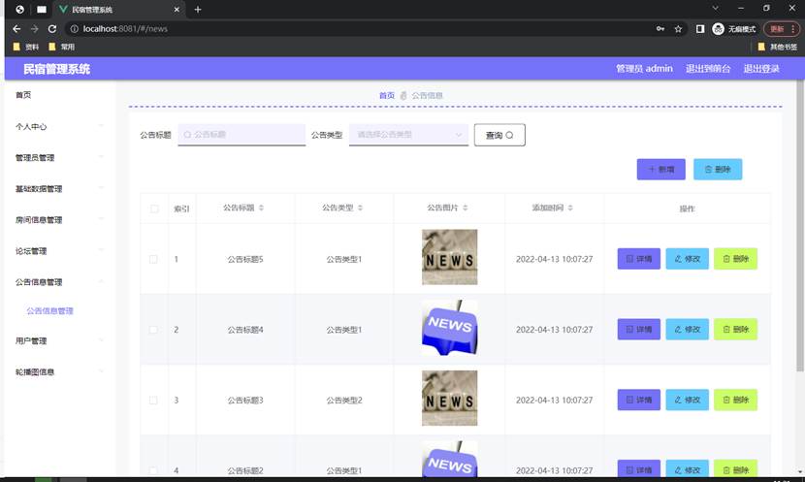This screenshot has height=482, width=805.
Task: Click 删除 for 公告标题5
Action: (735, 259)
